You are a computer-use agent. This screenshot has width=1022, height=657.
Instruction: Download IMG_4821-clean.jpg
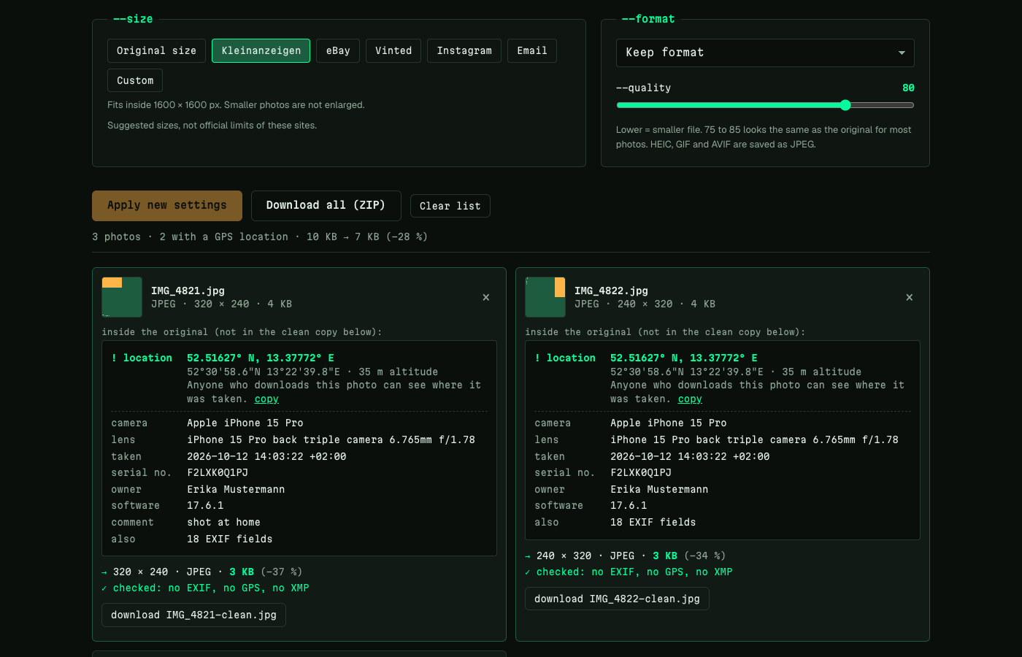(x=193, y=615)
